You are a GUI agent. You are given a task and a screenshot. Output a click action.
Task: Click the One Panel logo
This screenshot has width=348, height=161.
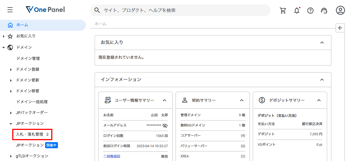(x=45, y=10)
